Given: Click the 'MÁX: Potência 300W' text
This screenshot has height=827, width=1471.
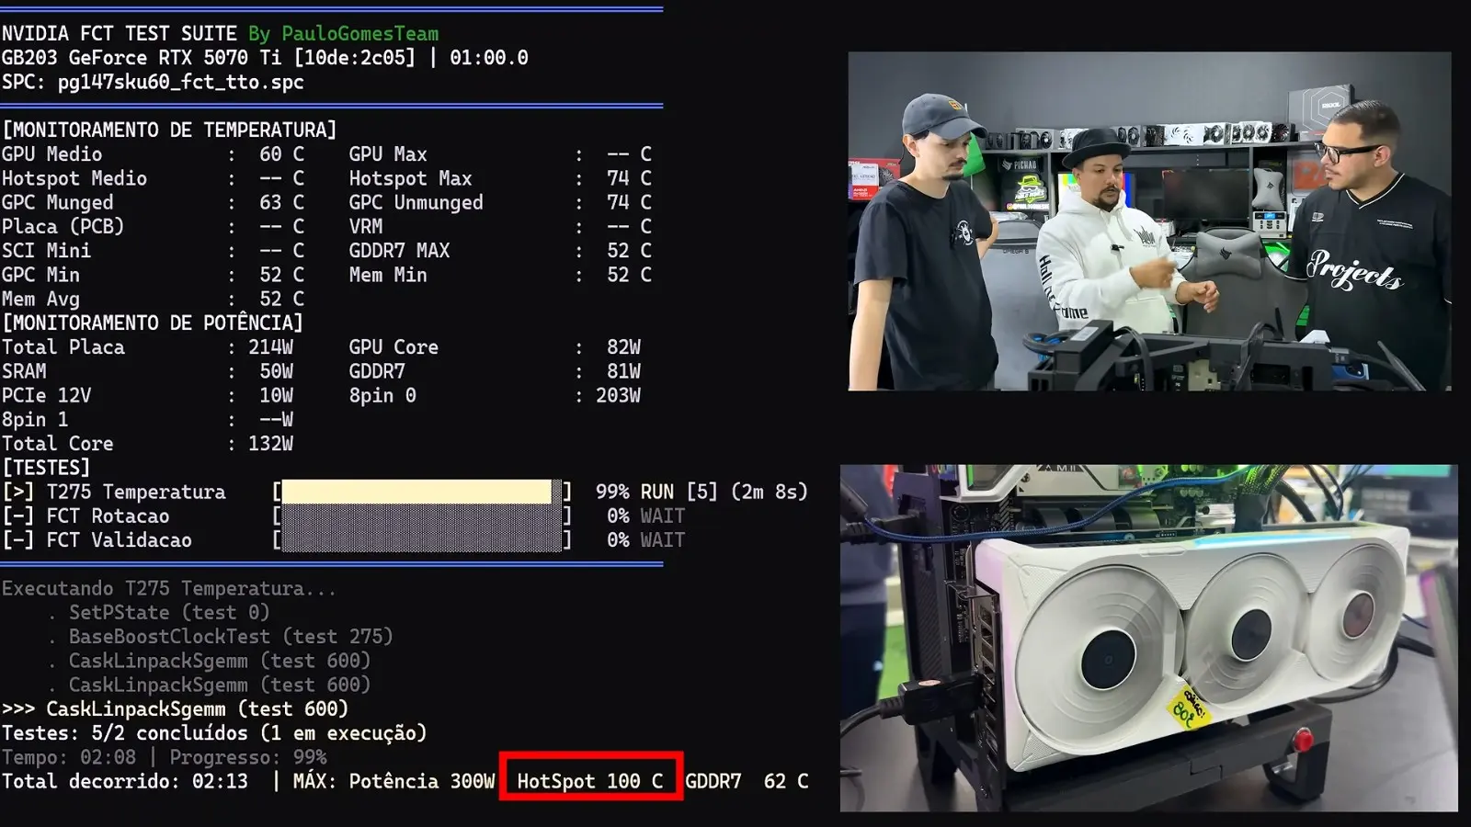Looking at the screenshot, I should [x=393, y=781].
